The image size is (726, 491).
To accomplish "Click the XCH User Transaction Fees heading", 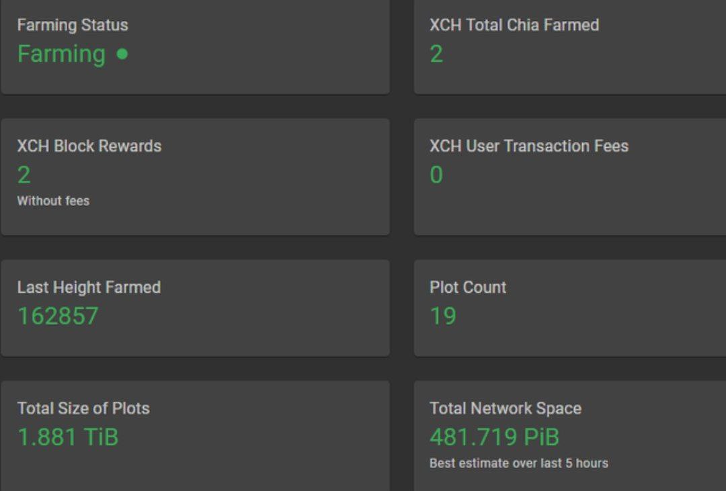I will pyautogui.click(x=529, y=146).
